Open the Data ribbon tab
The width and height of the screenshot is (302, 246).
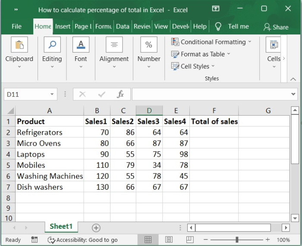click(x=123, y=27)
